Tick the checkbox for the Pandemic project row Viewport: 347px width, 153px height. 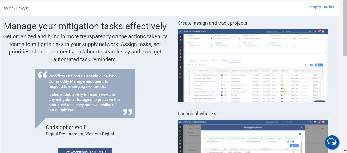click(x=189, y=85)
